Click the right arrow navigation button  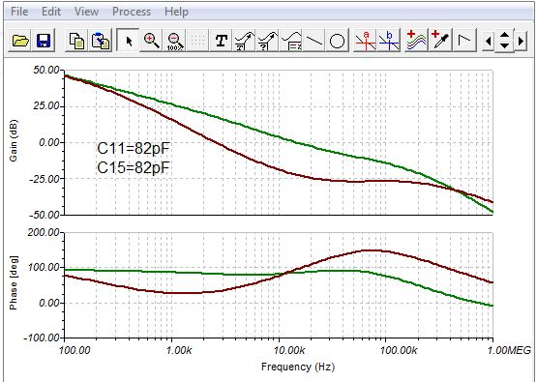pos(521,41)
